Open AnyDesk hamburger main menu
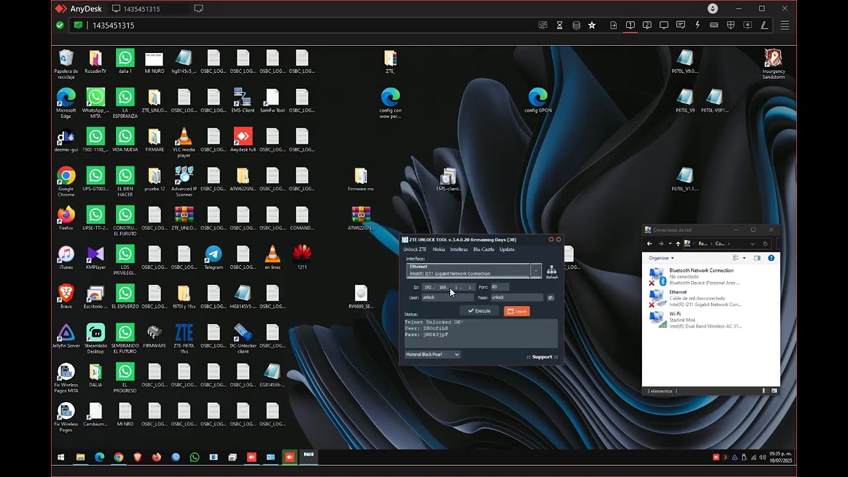The width and height of the screenshot is (848, 477). pos(785,25)
